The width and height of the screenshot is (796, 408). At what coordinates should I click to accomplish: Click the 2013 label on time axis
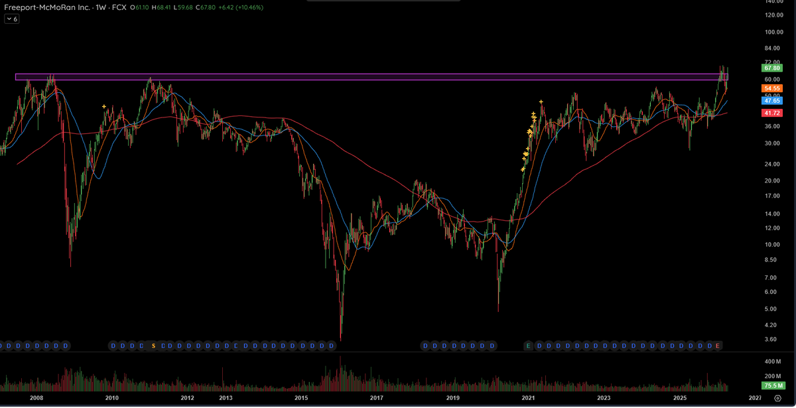[226, 398]
